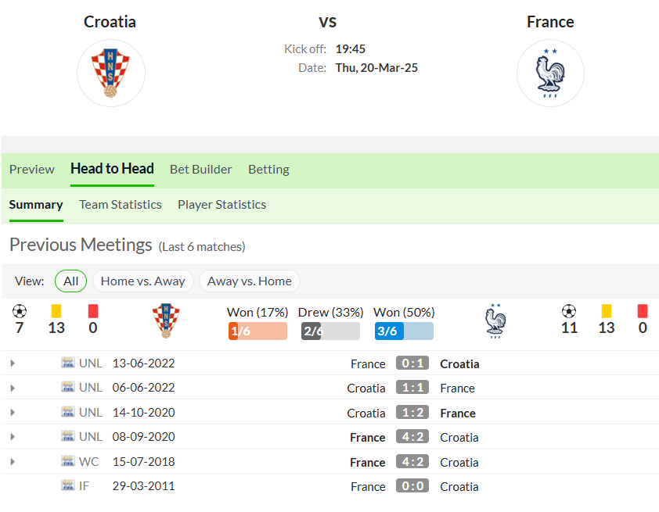Click FIFA competition icon for 15-07-2018 WC match
The width and height of the screenshot is (659, 512).
67,461
